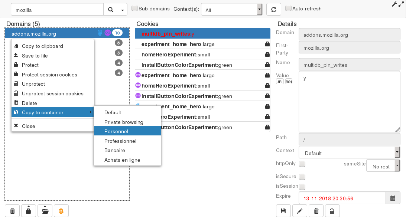Screen dimensions: 406x220
Task: Open the expire date calendar picker
Action: point(393,198)
